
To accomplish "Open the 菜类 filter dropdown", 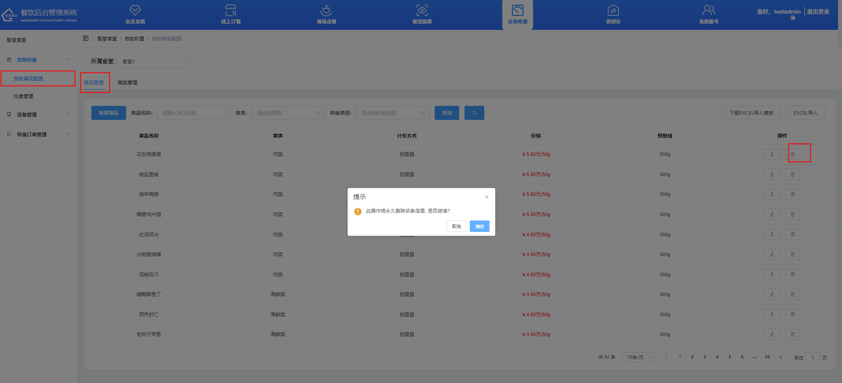I will (x=288, y=113).
